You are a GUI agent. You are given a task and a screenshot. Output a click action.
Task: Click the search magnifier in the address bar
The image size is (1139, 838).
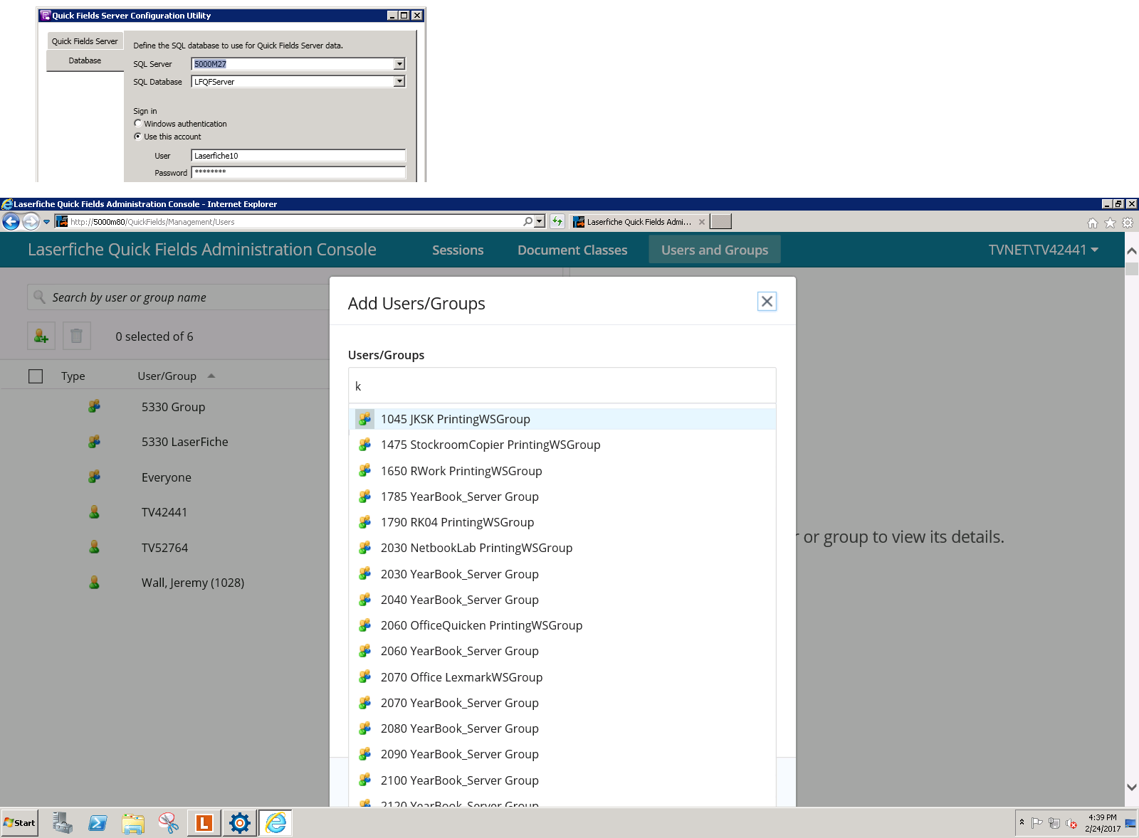click(x=527, y=222)
